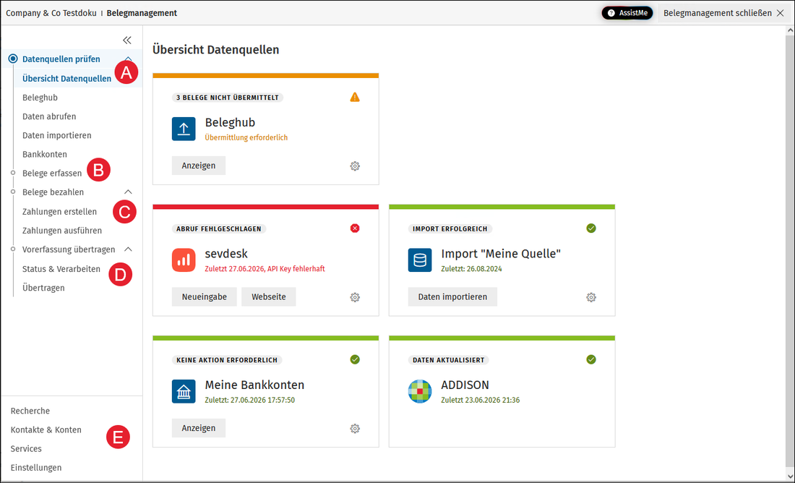Open Beleghub card settings gear

coord(355,166)
